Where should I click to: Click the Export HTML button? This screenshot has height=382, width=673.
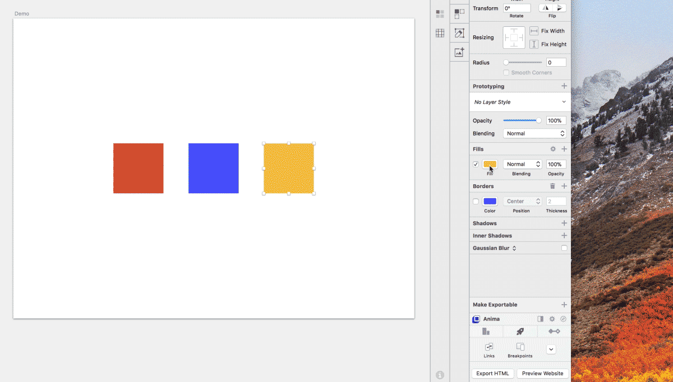(492, 374)
